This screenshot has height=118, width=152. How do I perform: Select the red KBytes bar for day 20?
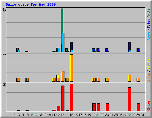pos(94,107)
